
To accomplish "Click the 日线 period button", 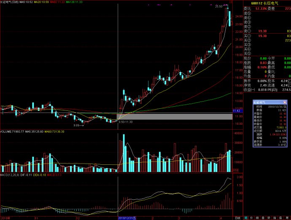I will 238,218.
